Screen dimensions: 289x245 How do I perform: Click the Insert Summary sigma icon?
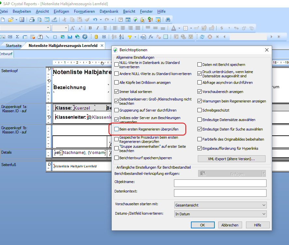[x=18, y=37]
